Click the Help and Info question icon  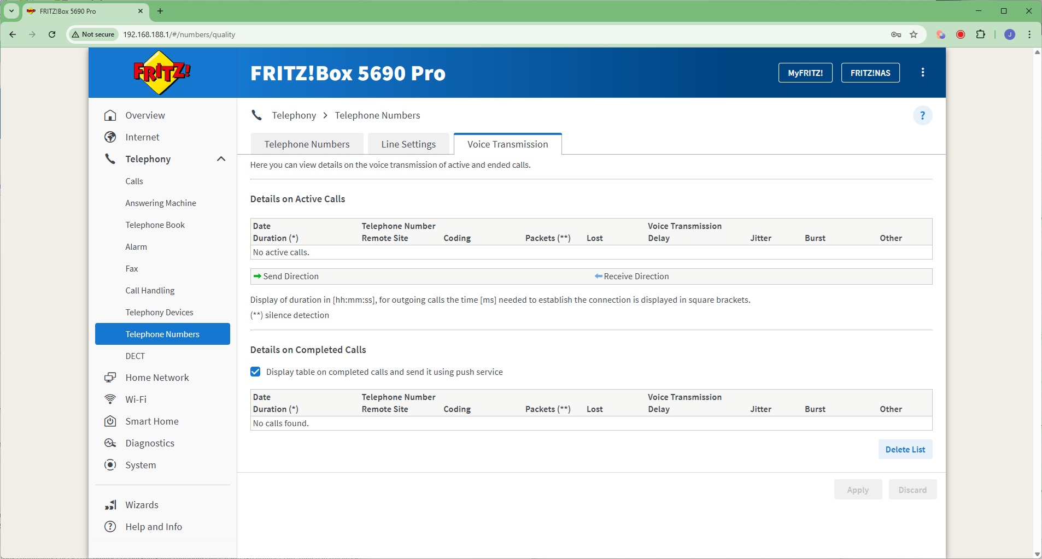click(x=110, y=527)
